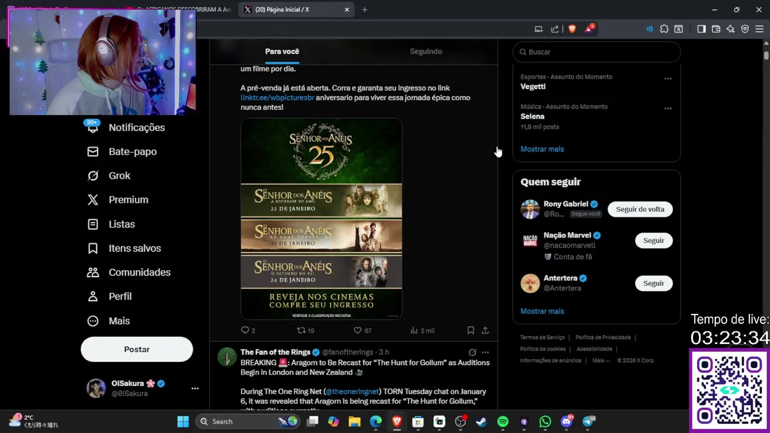Open the Acessibilidade footer link
This screenshot has width=770, height=433.
click(x=594, y=349)
